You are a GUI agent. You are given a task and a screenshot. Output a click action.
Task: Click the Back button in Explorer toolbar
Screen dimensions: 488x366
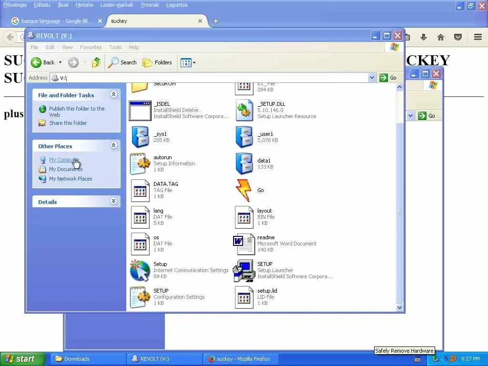43,62
